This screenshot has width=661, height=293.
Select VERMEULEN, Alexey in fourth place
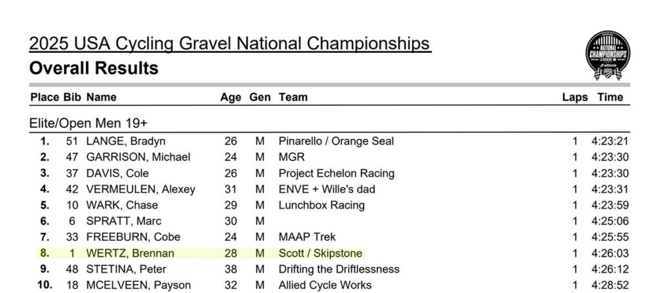point(140,189)
